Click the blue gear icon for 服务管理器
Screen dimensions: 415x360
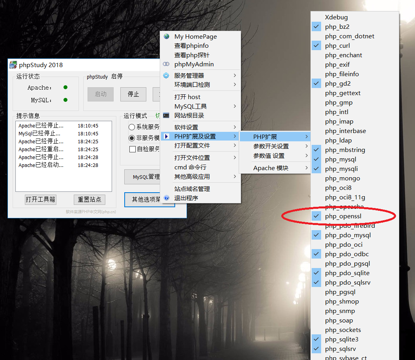166,75
